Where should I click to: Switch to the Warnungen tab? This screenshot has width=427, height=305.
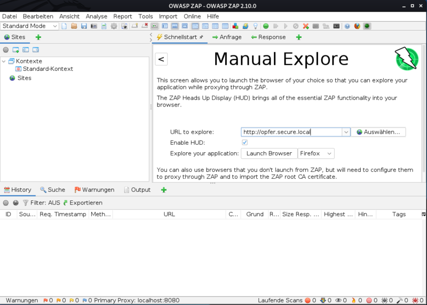point(94,189)
